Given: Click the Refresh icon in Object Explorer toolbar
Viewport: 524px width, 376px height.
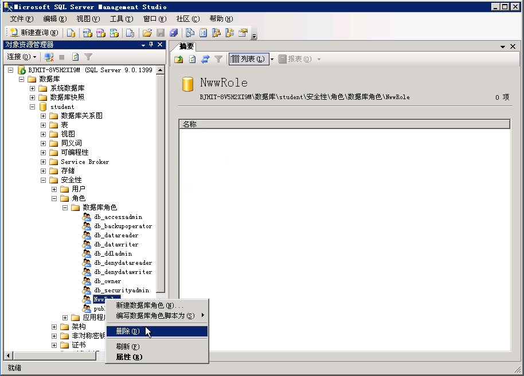Looking at the screenshot, I should tap(76, 57).
